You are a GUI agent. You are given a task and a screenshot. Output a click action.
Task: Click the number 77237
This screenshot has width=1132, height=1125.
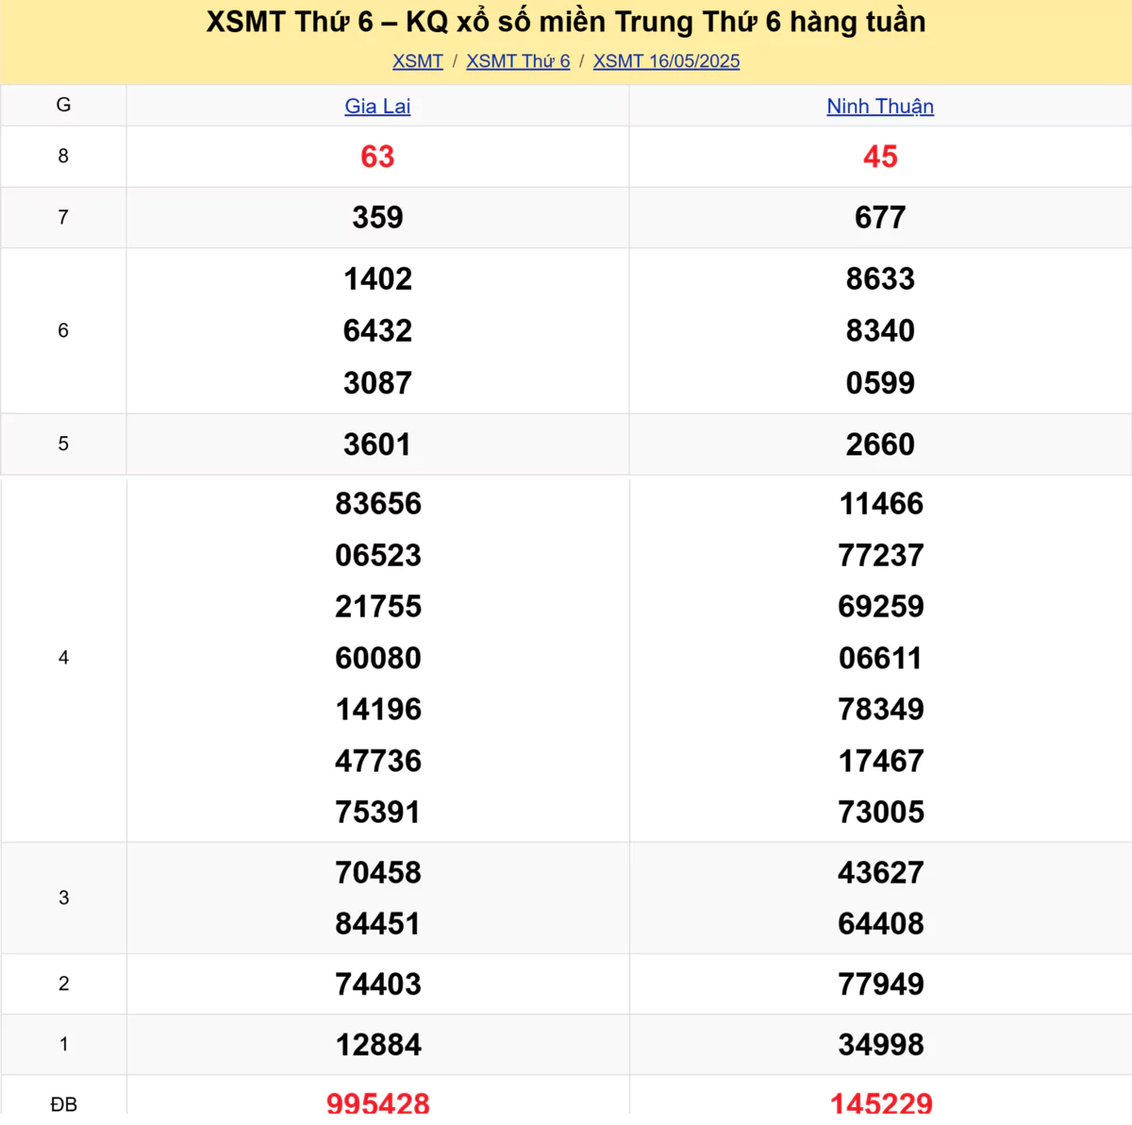coord(881,556)
